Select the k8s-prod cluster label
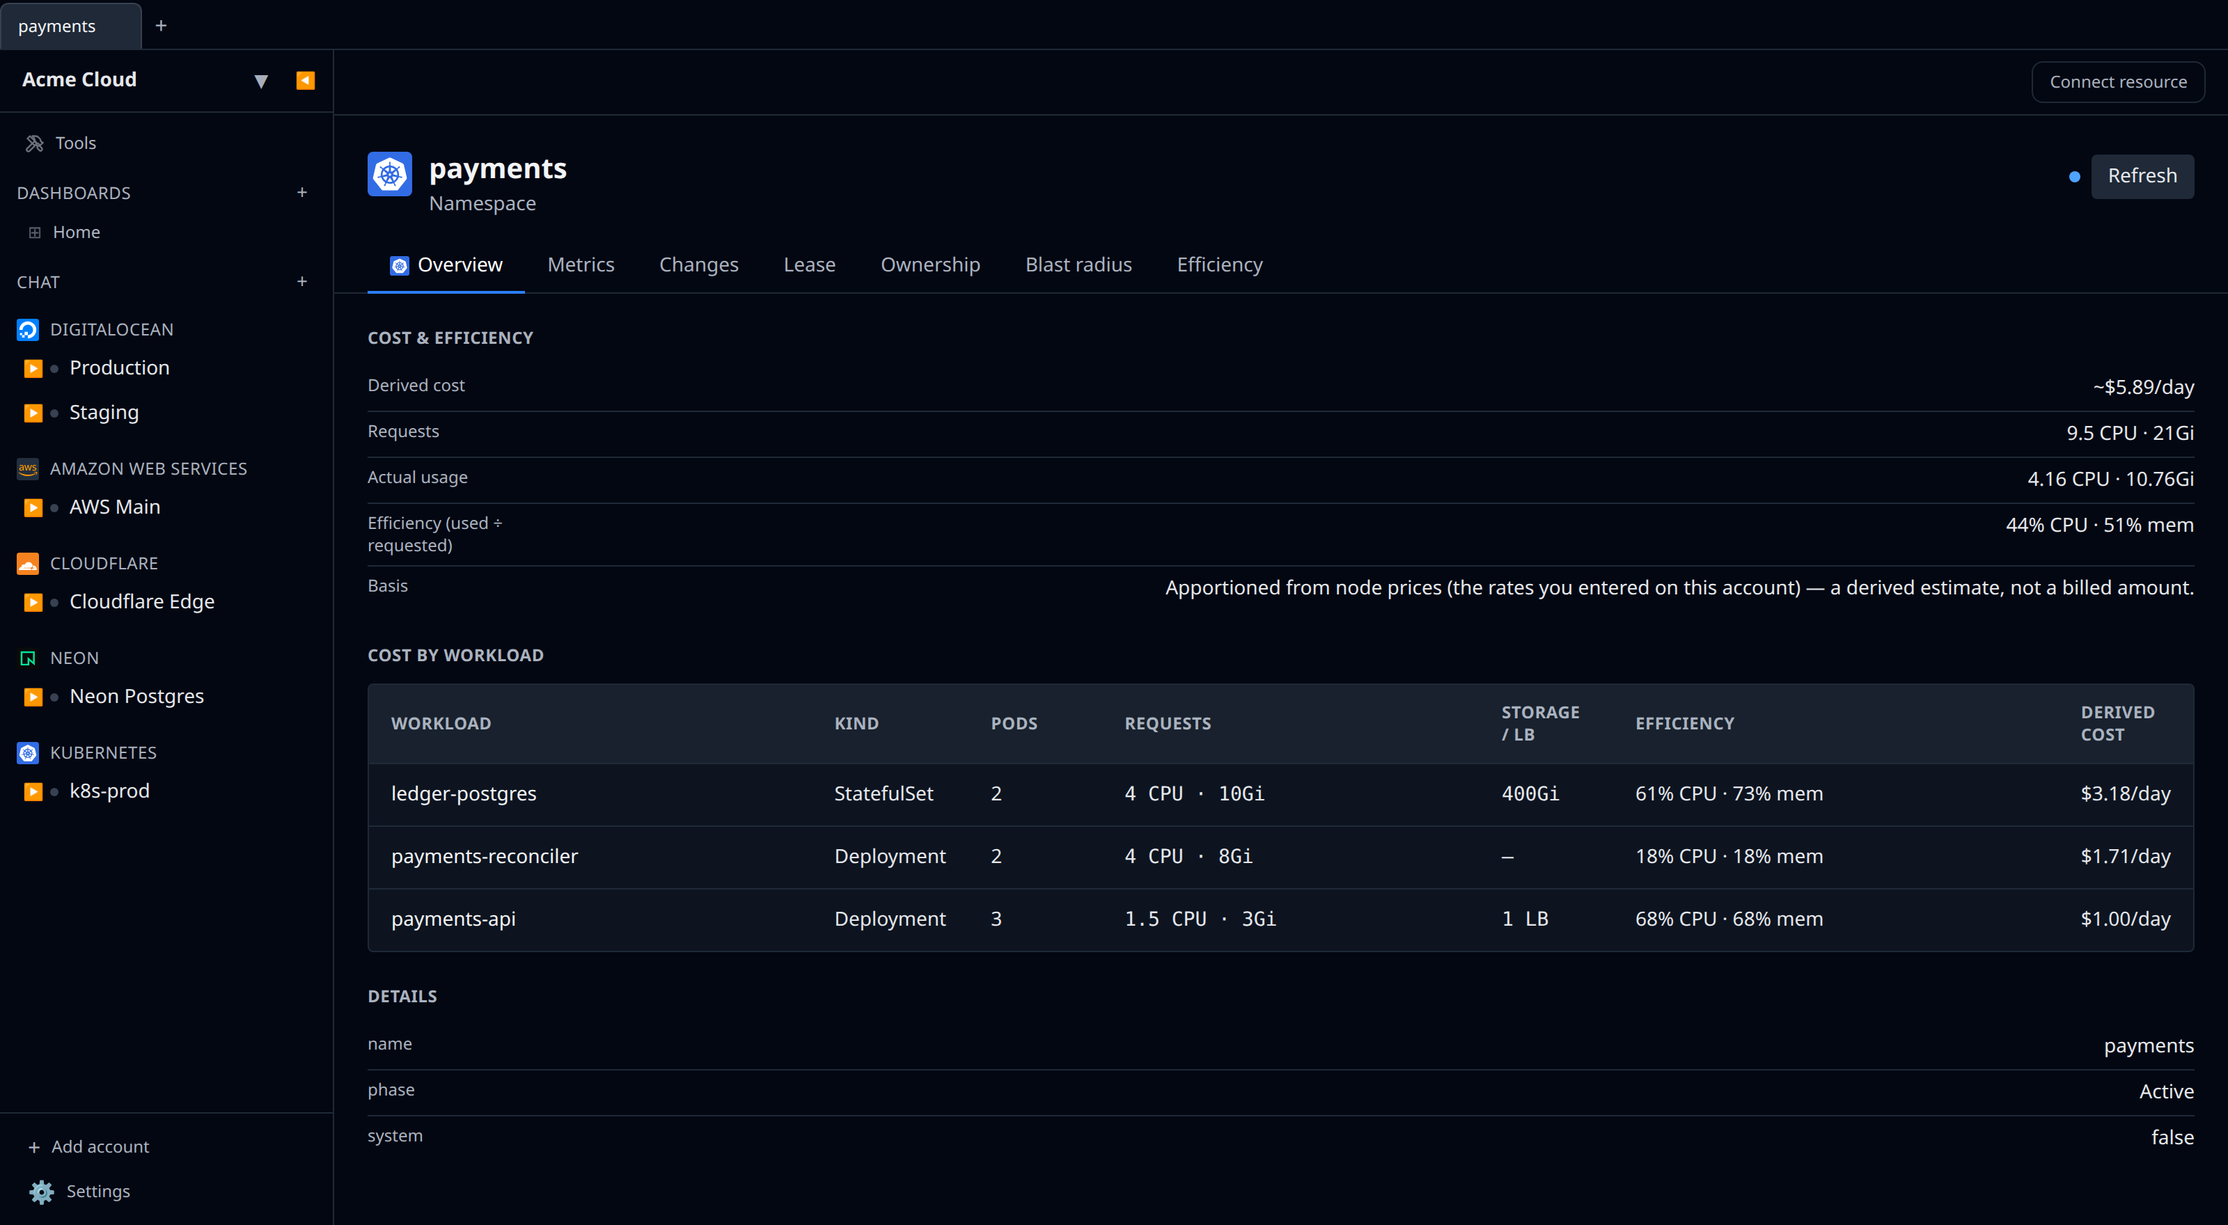This screenshot has width=2228, height=1225. tap(109, 791)
